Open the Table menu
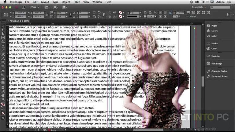 (76, 2)
